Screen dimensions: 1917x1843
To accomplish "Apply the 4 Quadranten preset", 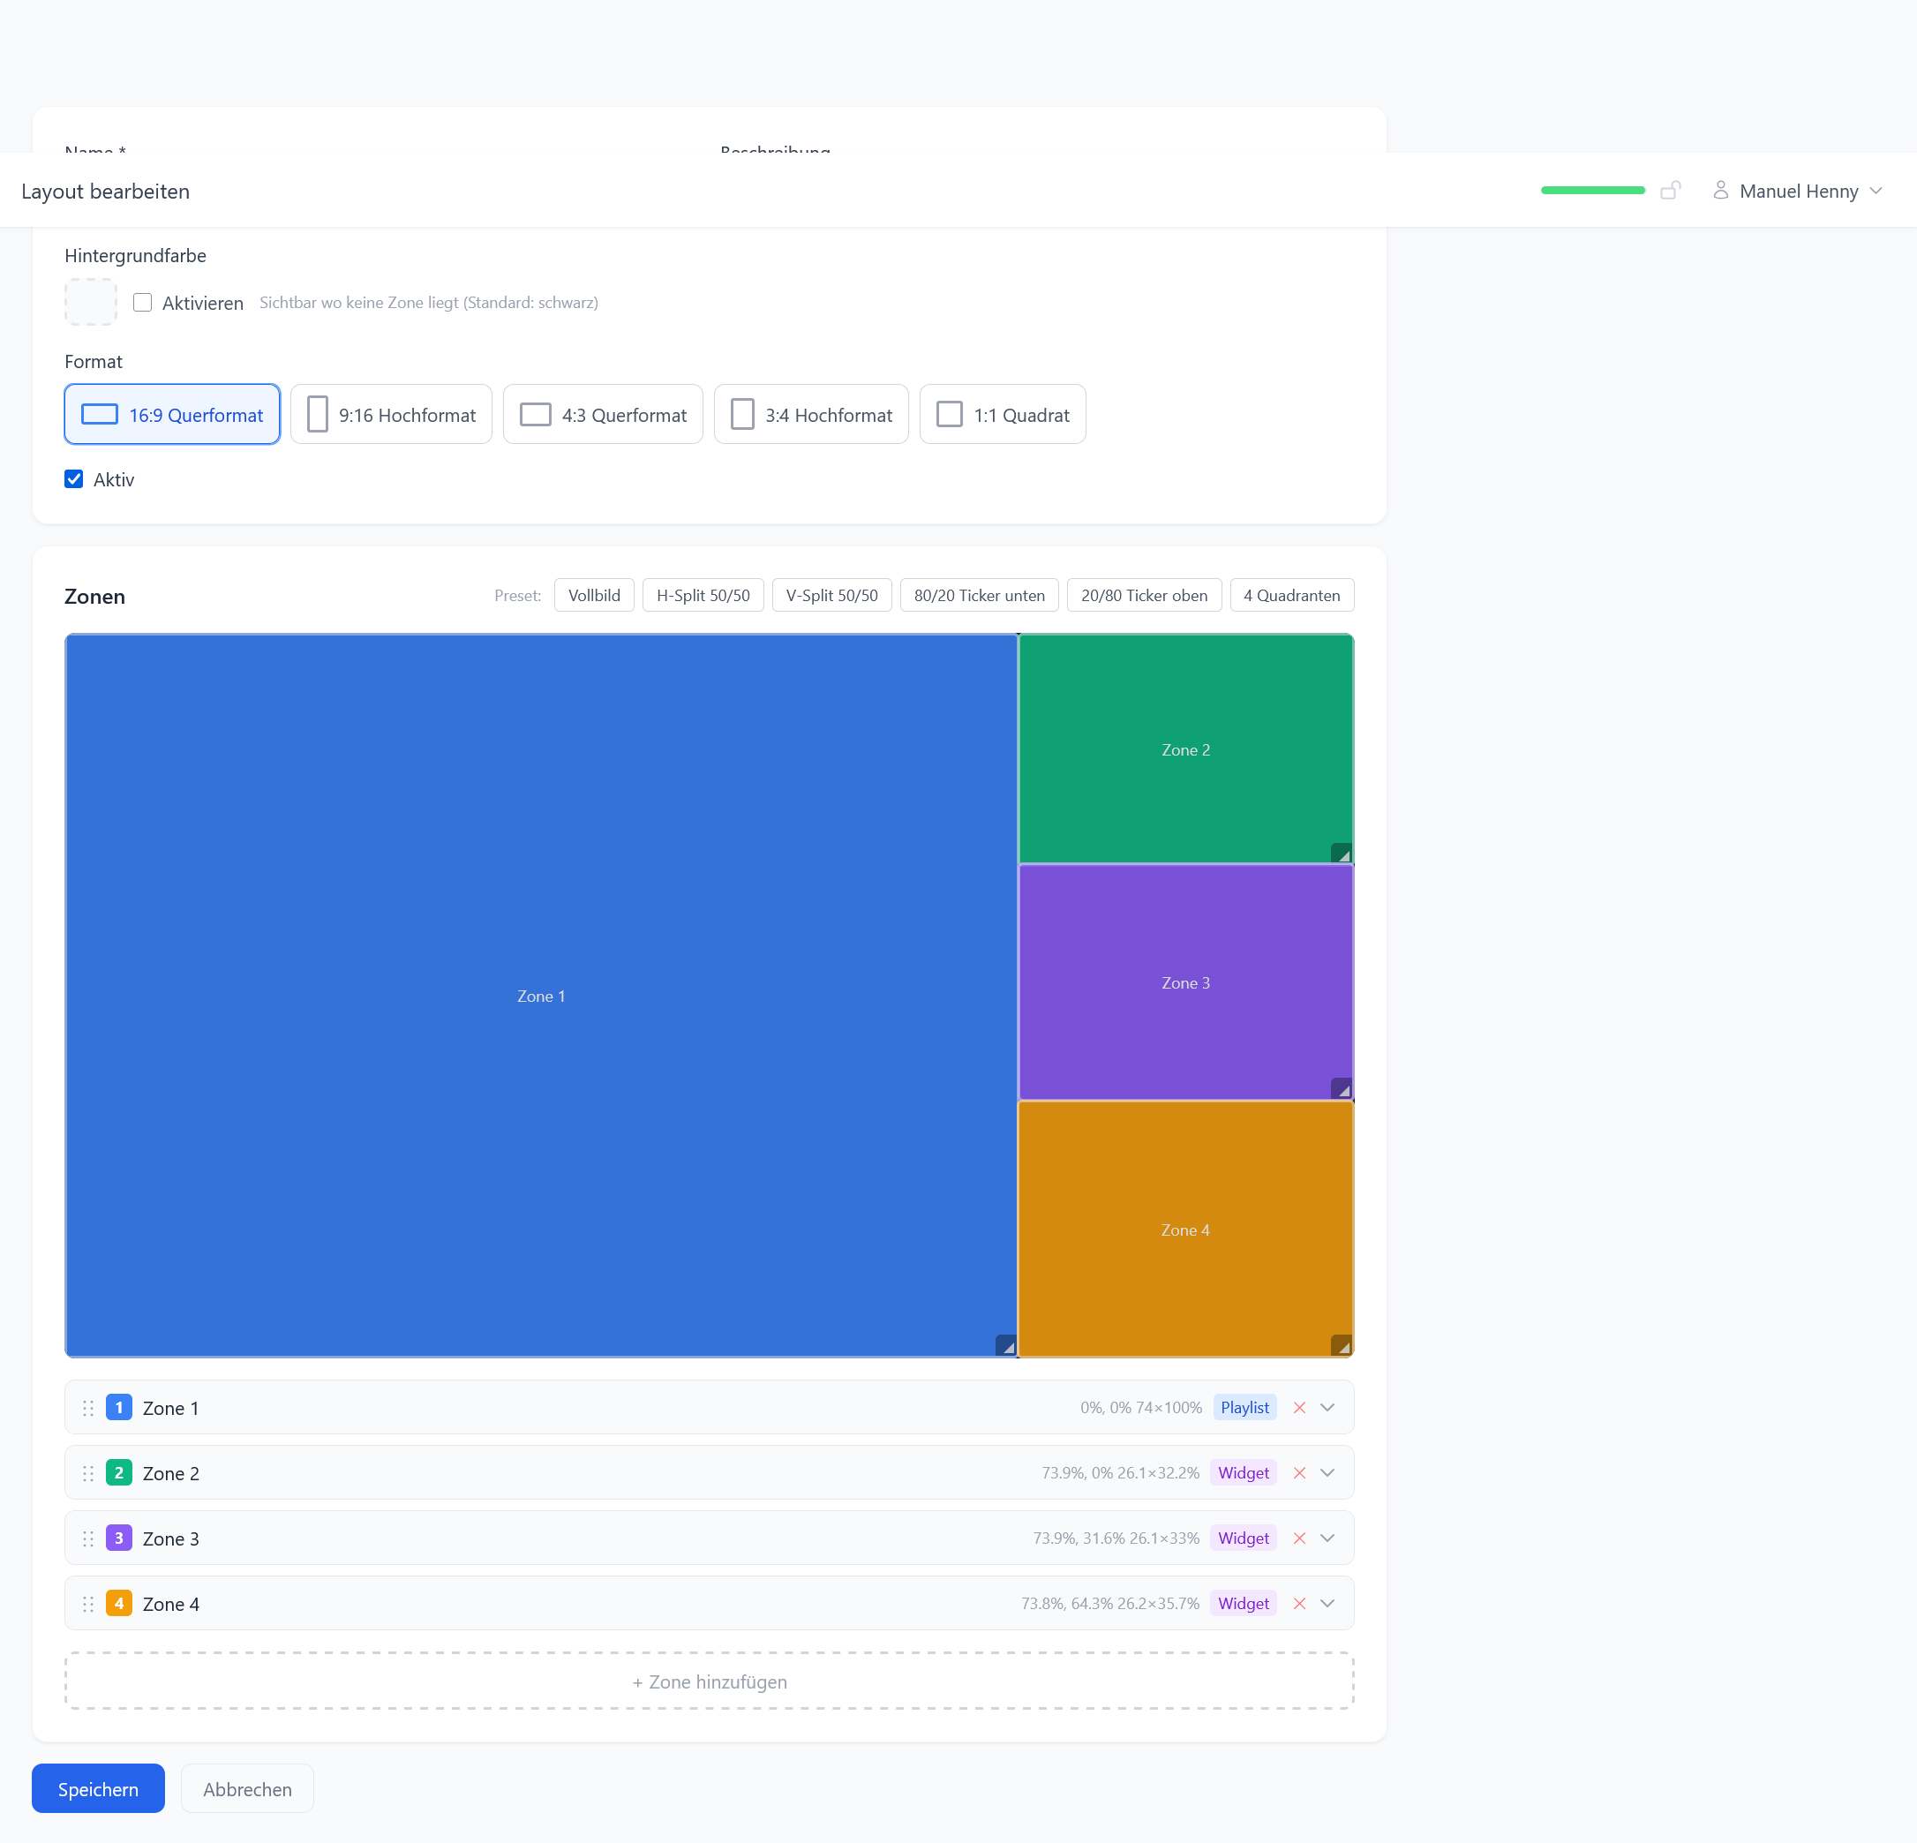I will coord(1291,596).
